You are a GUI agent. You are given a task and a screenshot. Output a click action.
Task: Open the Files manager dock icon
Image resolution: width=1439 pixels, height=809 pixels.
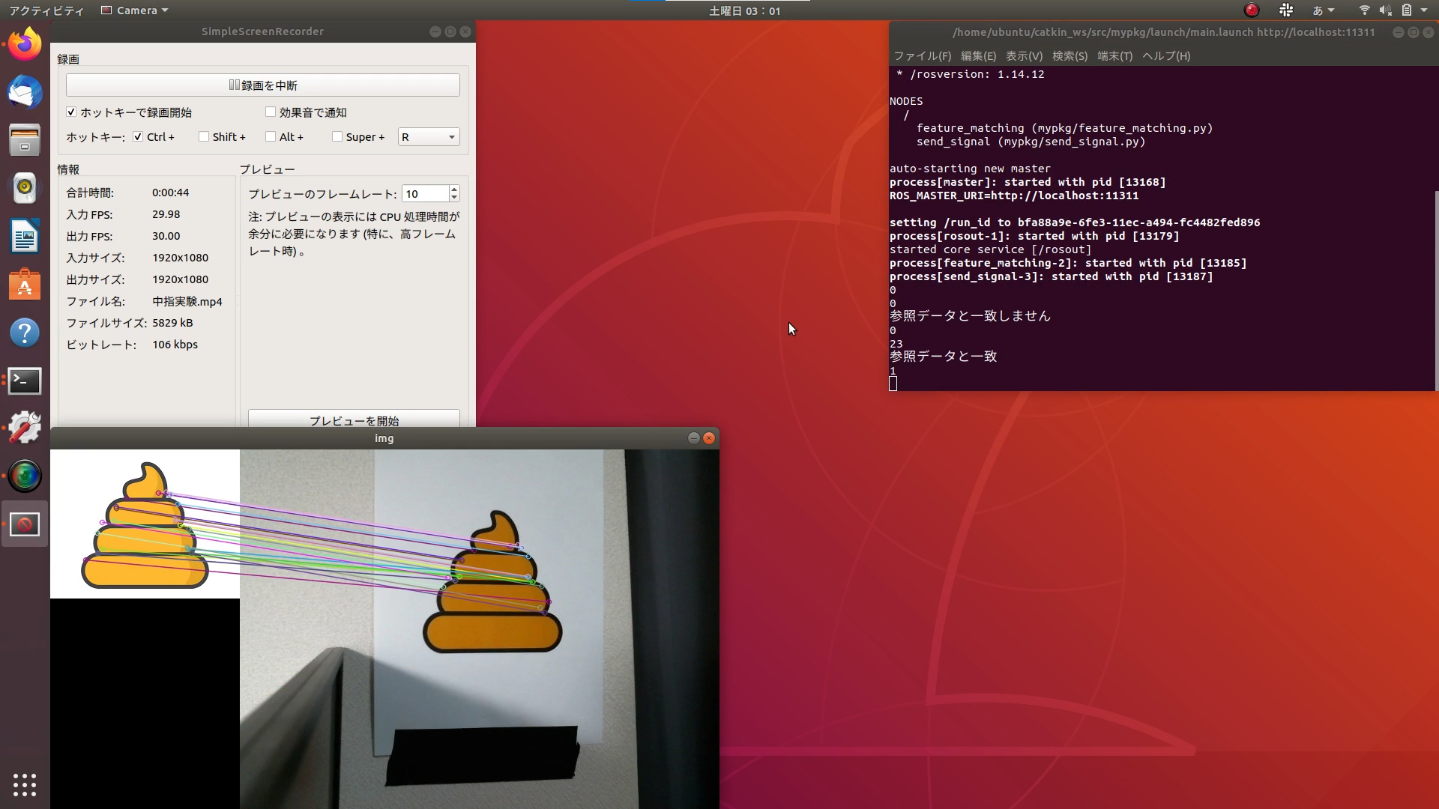click(25, 140)
